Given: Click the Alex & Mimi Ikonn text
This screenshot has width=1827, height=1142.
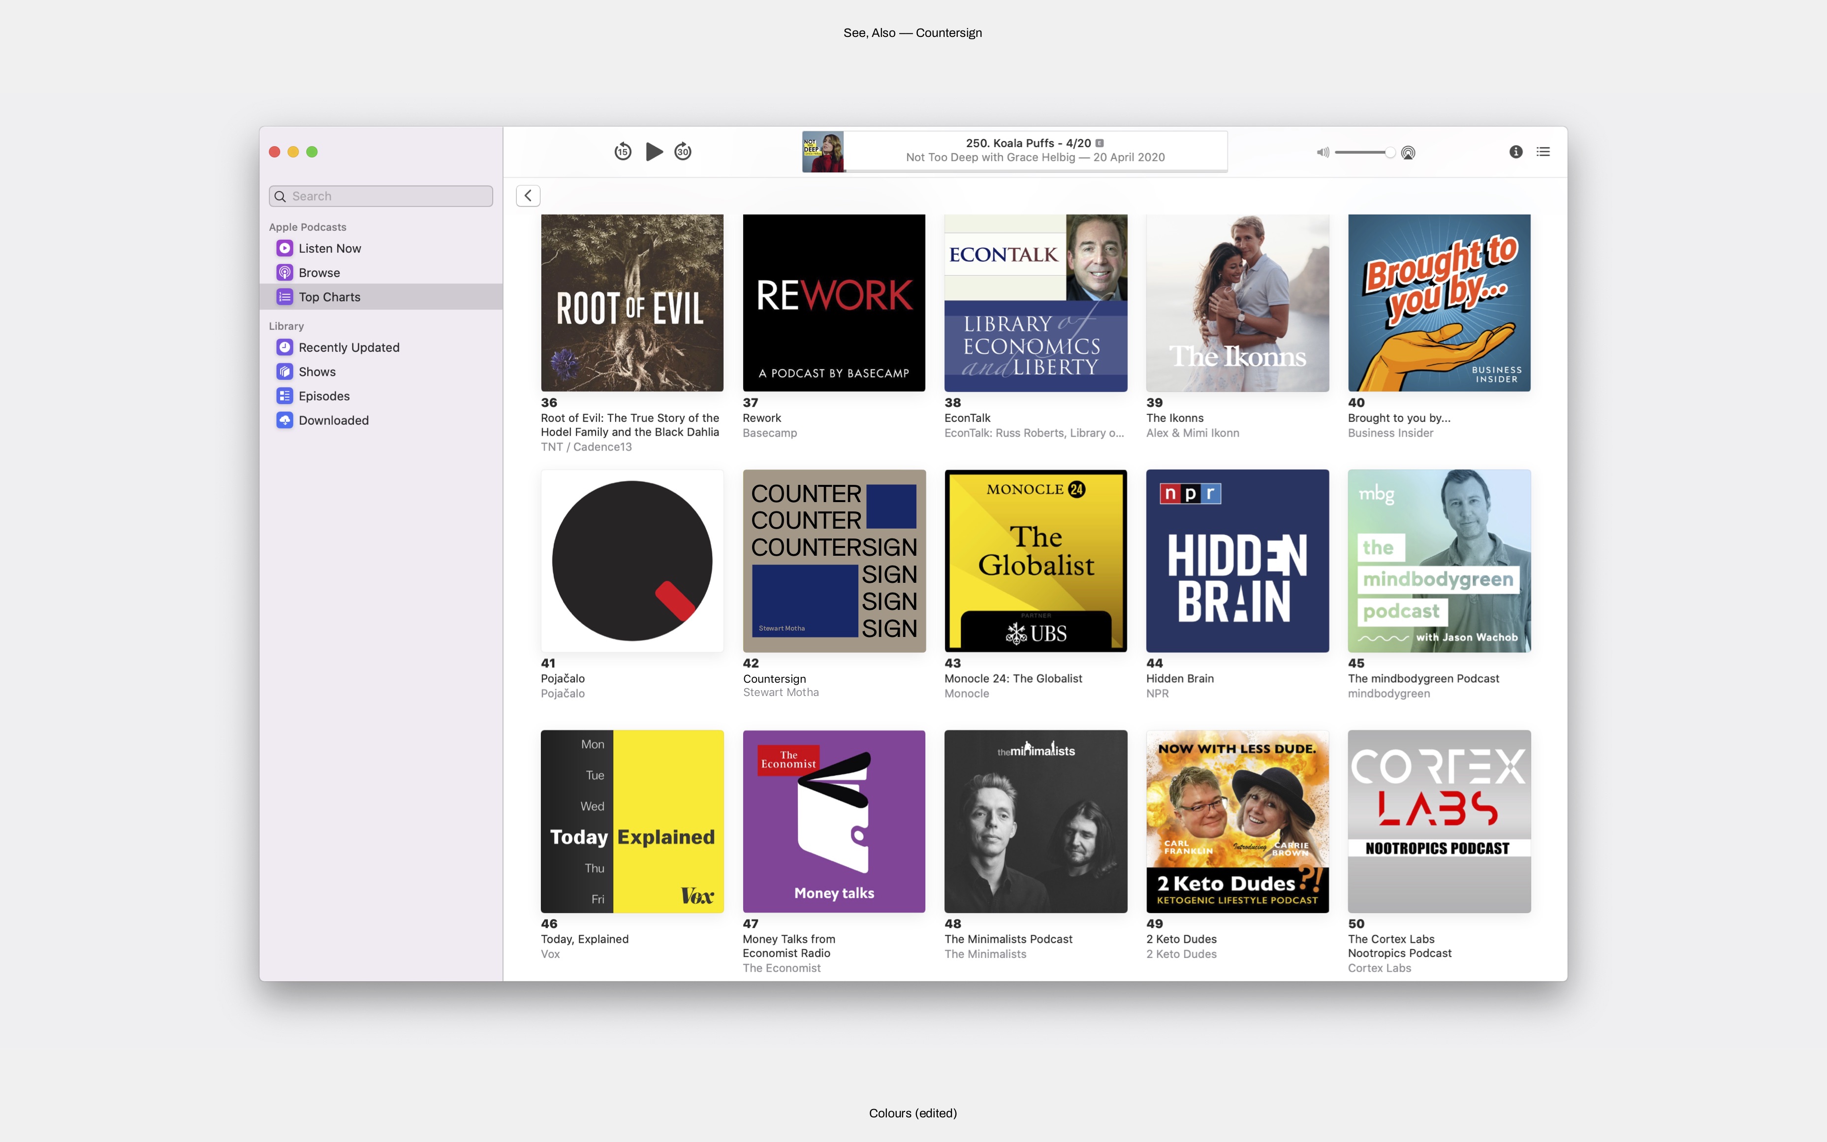Looking at the screenshot, I should tap(1193, 433).
